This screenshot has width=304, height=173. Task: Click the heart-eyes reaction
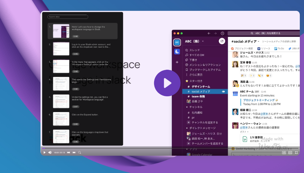coord(269,75)
